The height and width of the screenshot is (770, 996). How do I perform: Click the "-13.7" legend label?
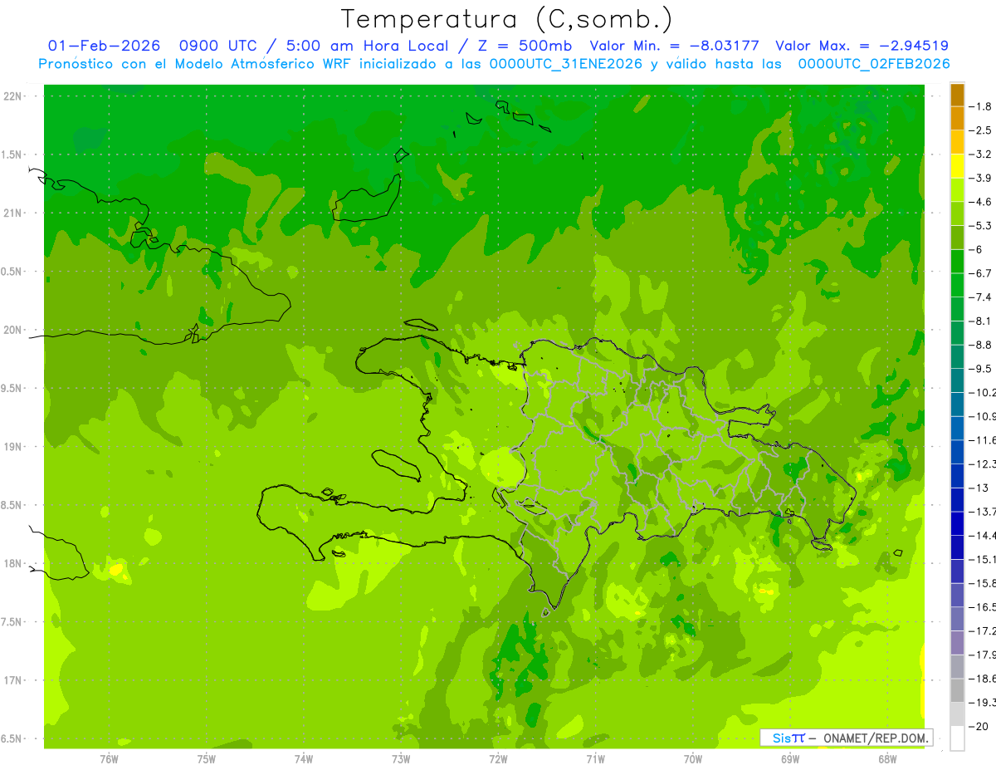click(983, 511)
